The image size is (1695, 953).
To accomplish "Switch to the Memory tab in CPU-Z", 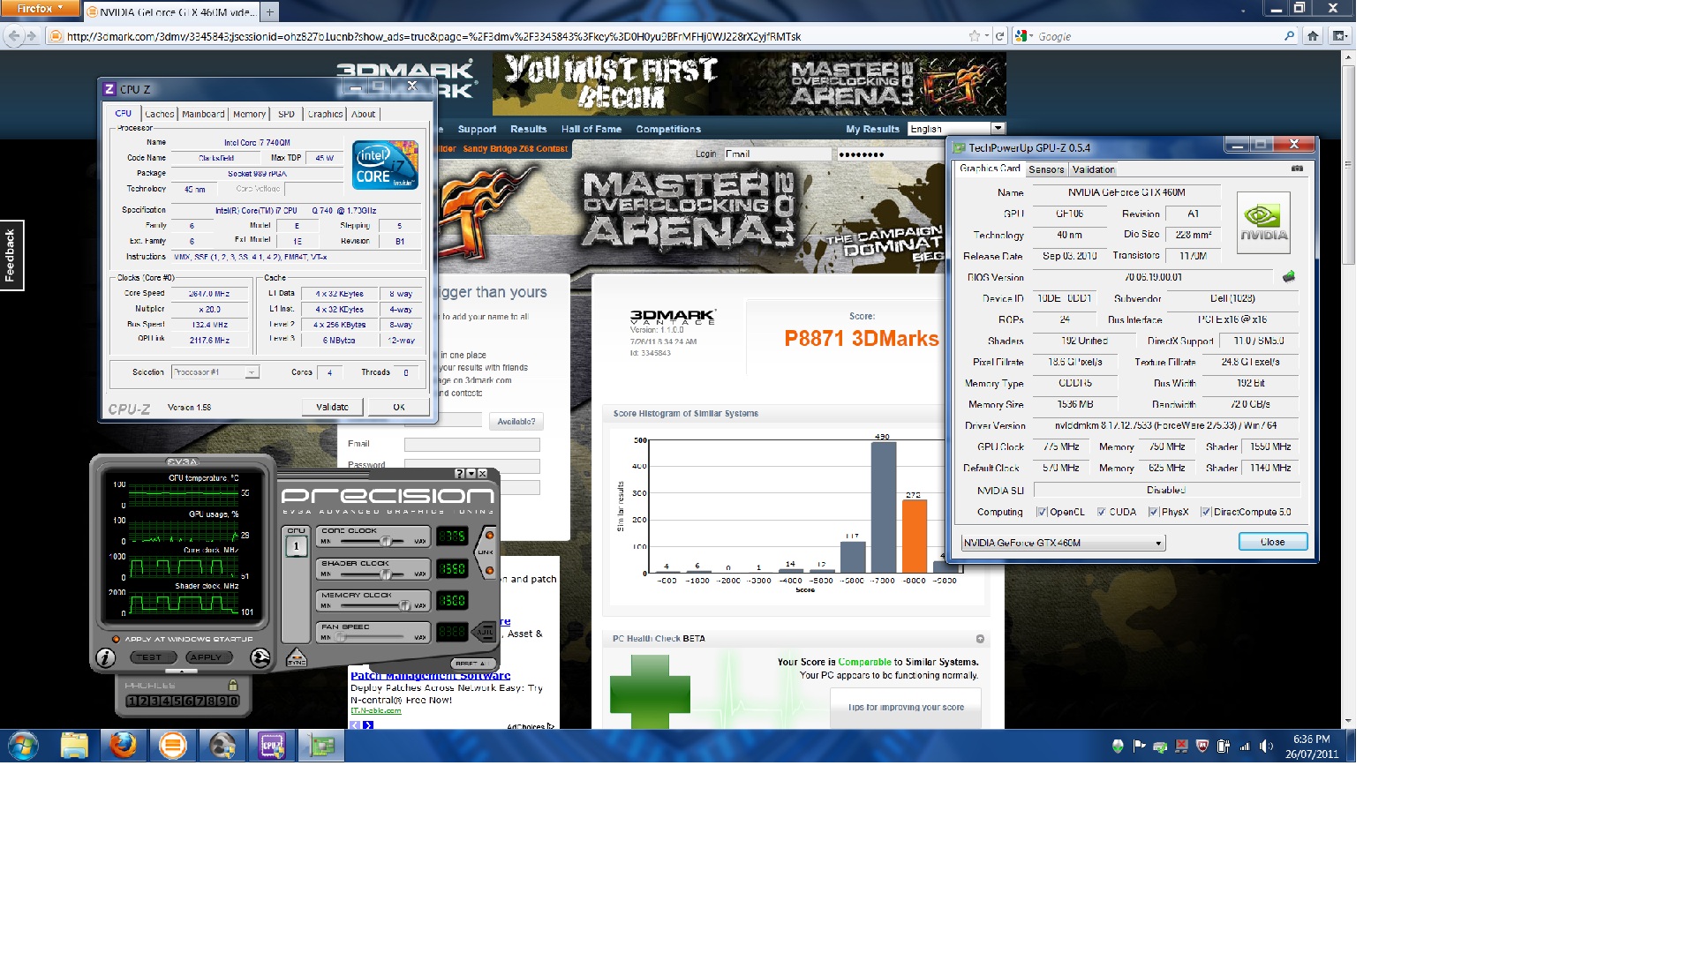I will point(249,114).
